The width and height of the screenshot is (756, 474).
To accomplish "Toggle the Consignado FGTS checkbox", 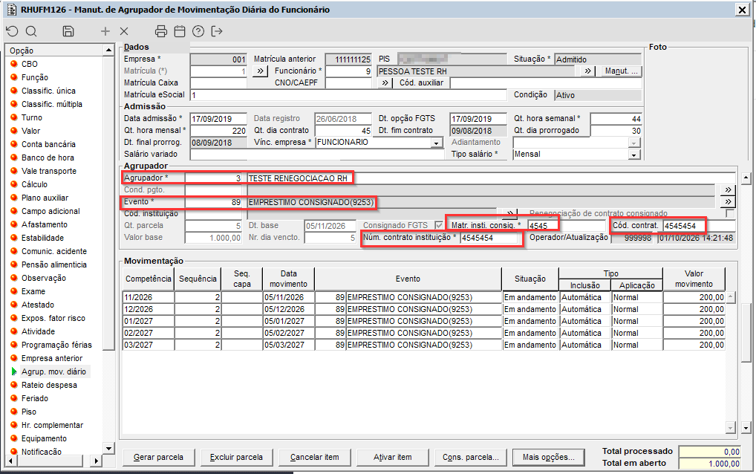I will (439, 225).
